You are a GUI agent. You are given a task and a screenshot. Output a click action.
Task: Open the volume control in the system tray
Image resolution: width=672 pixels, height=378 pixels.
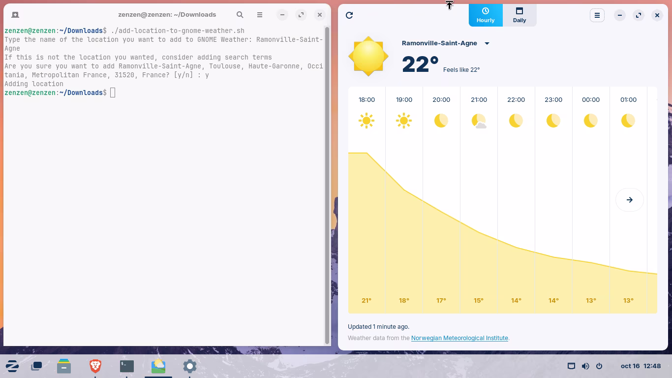point(585,366)
